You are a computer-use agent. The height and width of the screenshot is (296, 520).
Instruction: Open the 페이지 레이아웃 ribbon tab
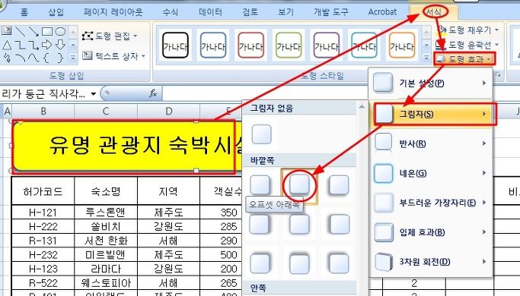(113, 12)
